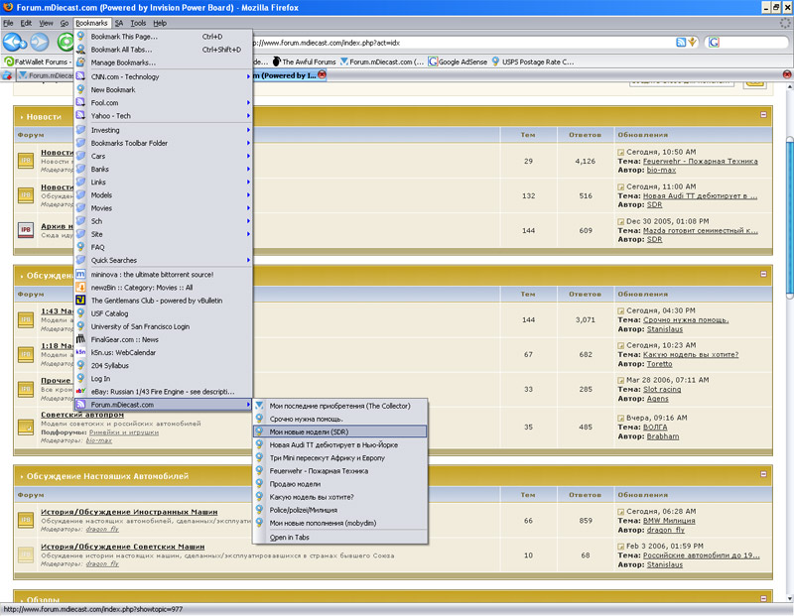Open the Советский автопром forum link
The height and width of the screenshot is (616, 794).
[82, 415]
